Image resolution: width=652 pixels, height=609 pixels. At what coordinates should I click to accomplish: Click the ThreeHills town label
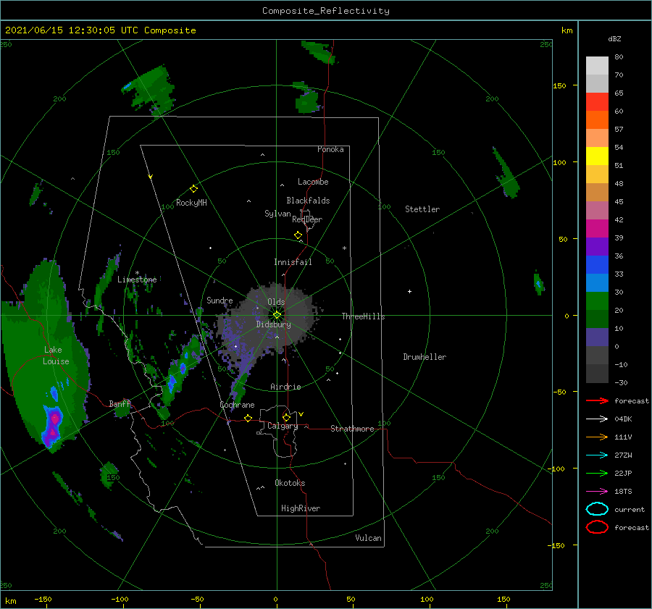pyautogui.click(x=363, y=316)
